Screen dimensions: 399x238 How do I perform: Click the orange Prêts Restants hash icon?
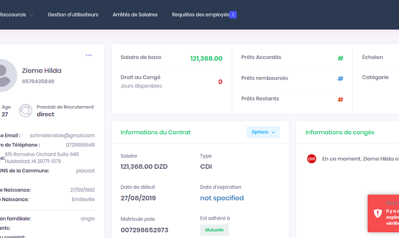(x=340, y=100)
